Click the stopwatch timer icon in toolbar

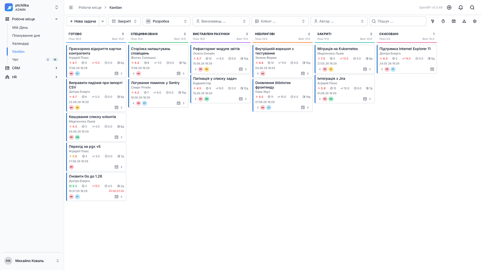tap(443, 21)
